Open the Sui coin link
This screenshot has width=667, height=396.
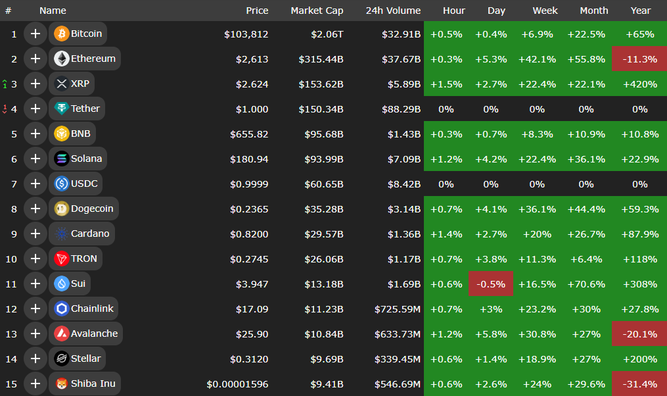(x=70, y=284)
